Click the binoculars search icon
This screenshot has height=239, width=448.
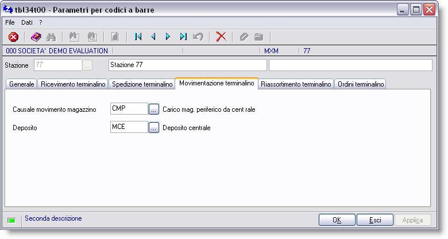(x=51, y=37)
